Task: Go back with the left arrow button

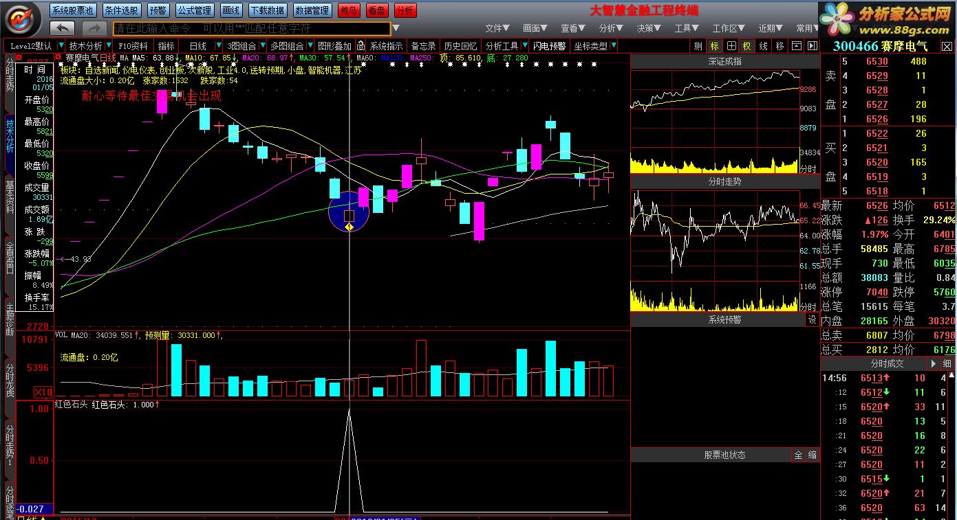Action: click(x=63, y=28)
